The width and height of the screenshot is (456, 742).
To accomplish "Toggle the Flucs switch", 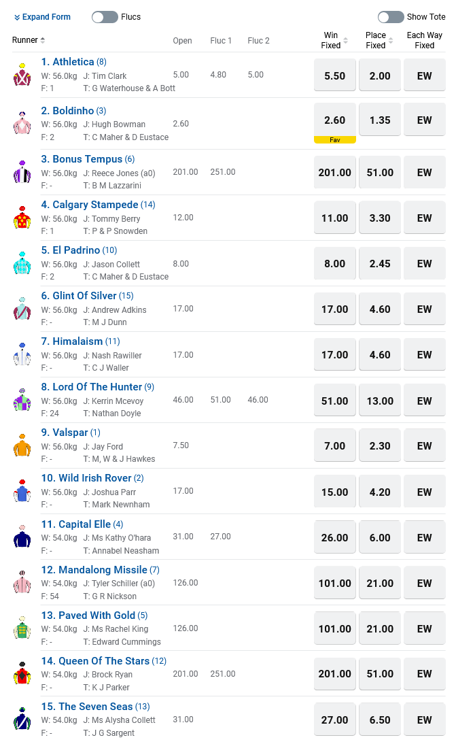I will point(105,17).
